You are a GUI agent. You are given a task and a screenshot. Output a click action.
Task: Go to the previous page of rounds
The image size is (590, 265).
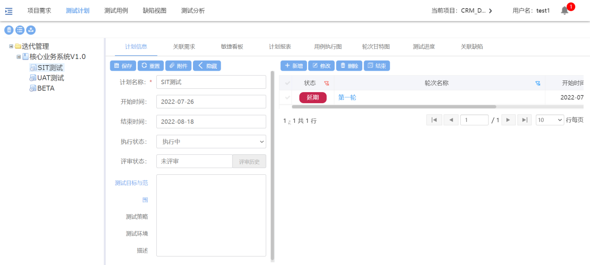[451, 120]
